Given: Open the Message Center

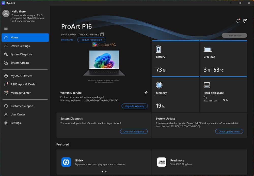Looking at the screenshot, I should tap(21, 93).
